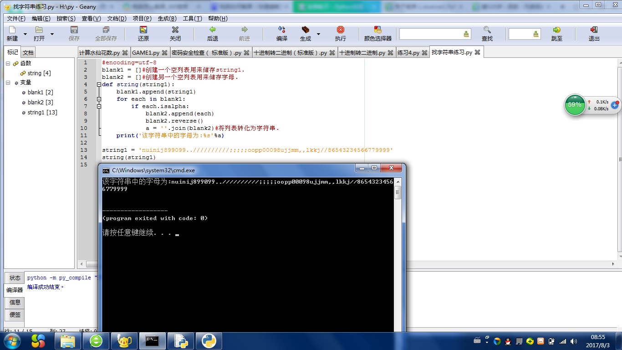The height and width of the screenshot is (350, 622).
Task: Click the 新建 (New file) toolbar icon
Action: (x=12, y=31)
